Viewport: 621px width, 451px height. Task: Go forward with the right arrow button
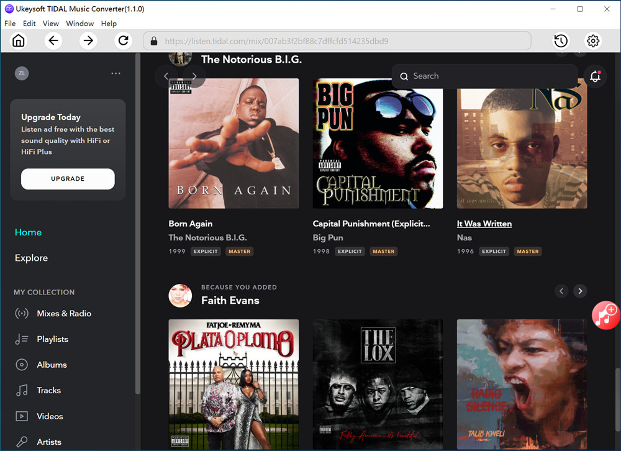(x=88, y=41)
